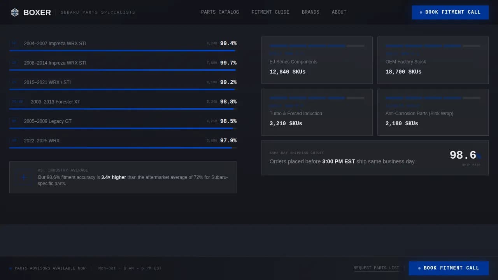Go to the Fitment Guide page
The image size is (498, 280).
pos(270,12)
